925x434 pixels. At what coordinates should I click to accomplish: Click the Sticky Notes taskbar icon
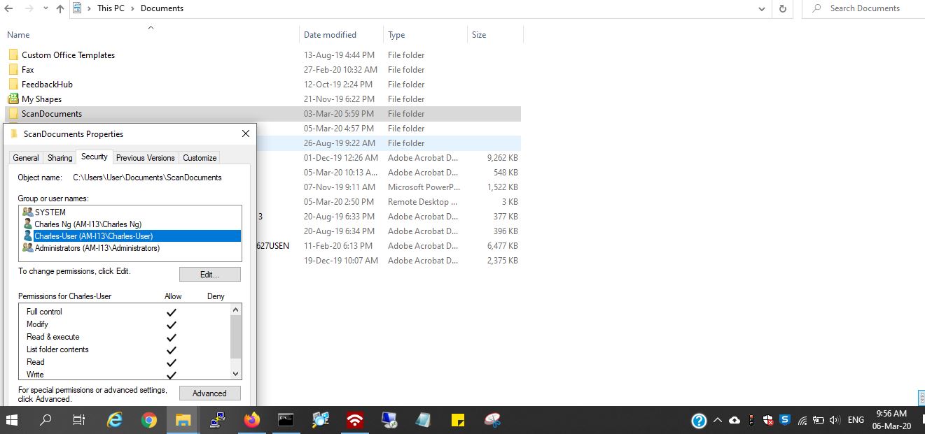[x=459, y=420]
